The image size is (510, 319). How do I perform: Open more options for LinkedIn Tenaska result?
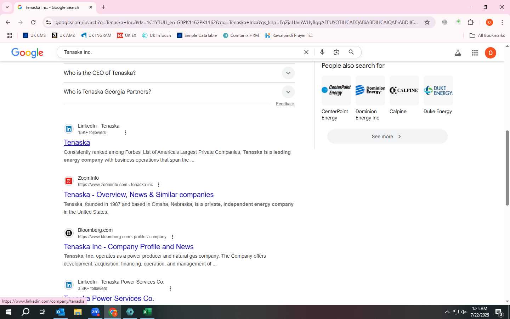125,133
